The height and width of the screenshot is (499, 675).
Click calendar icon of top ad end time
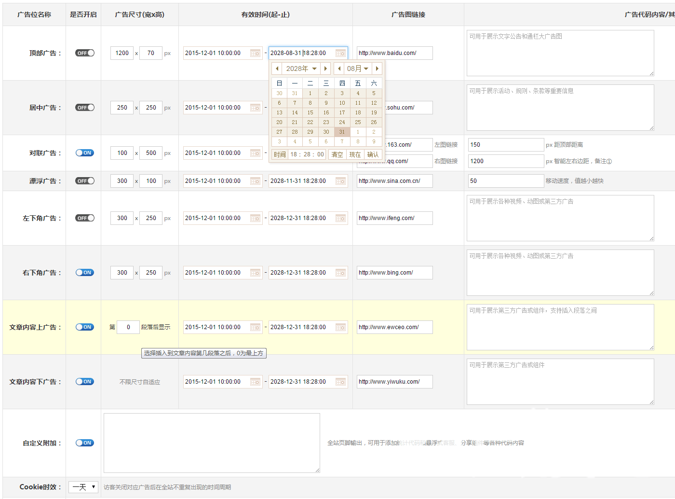pyautogui.click(x=340, y=53)
